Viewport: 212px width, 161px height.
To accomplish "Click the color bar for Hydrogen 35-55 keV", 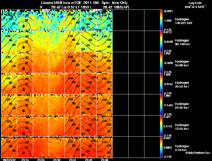I will click(161, 84).
